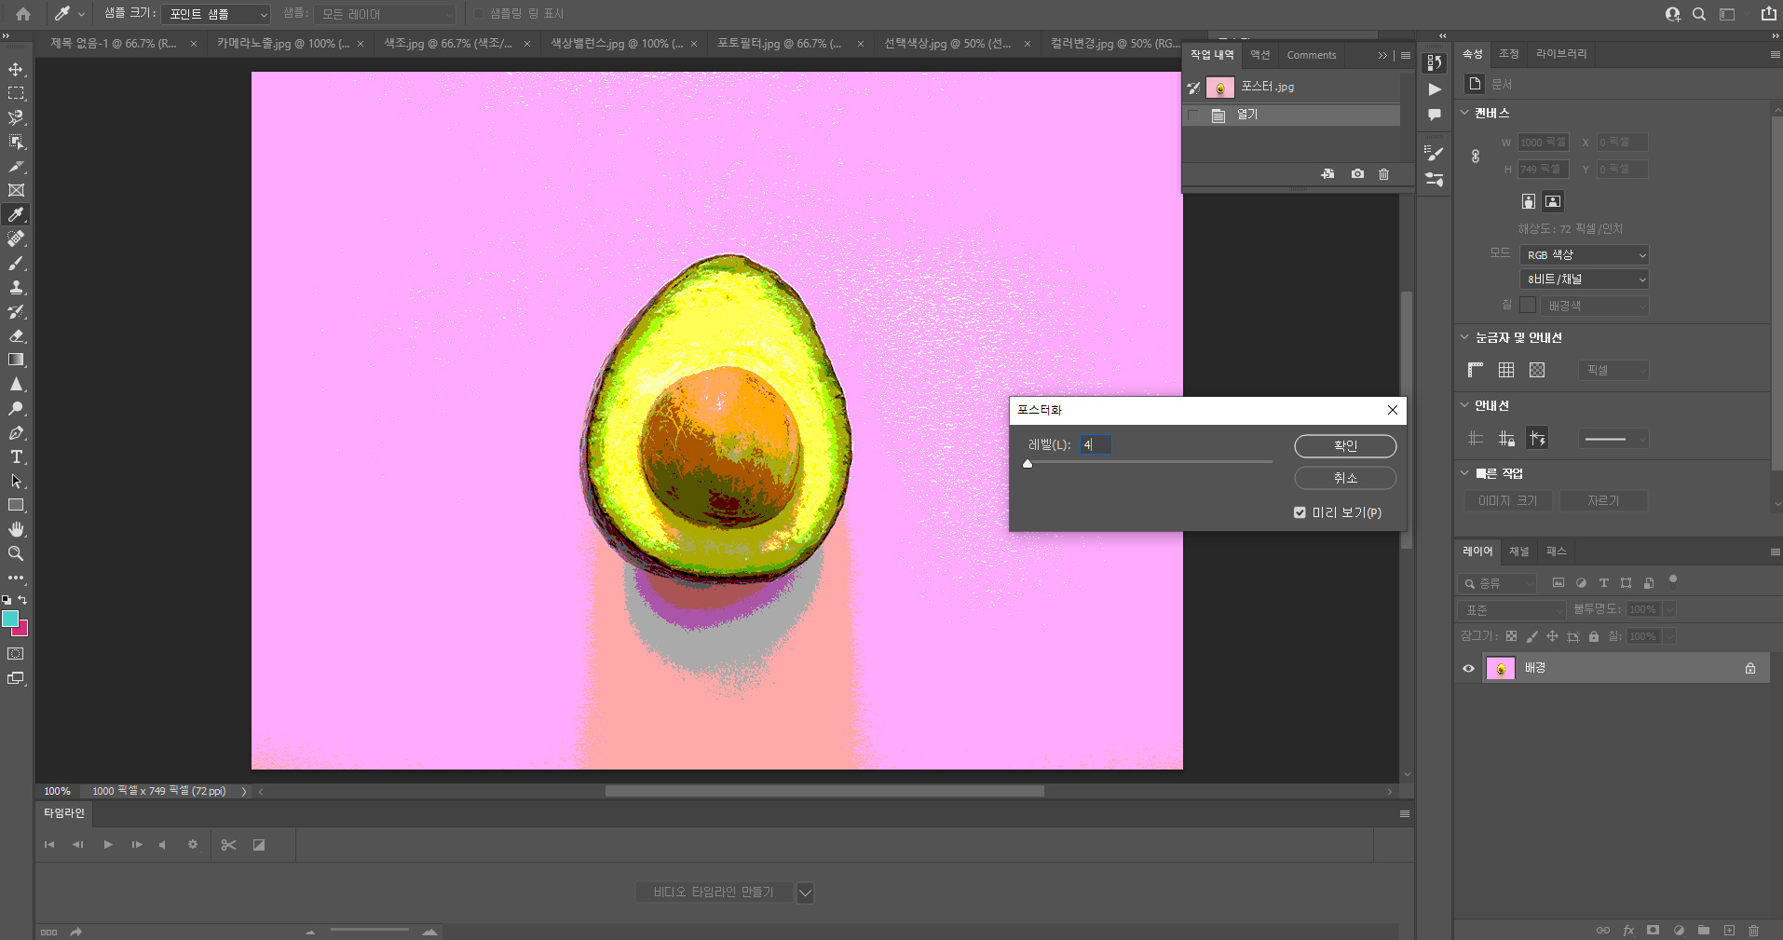
Task: Select the Pen tool
Action: (x=16, y=433)
